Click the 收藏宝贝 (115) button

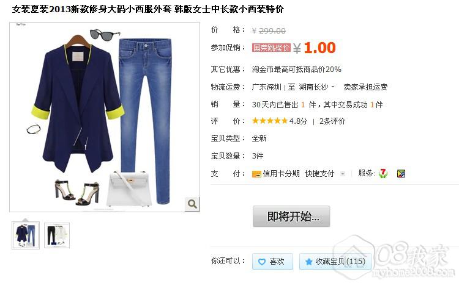tap(335, 262)
